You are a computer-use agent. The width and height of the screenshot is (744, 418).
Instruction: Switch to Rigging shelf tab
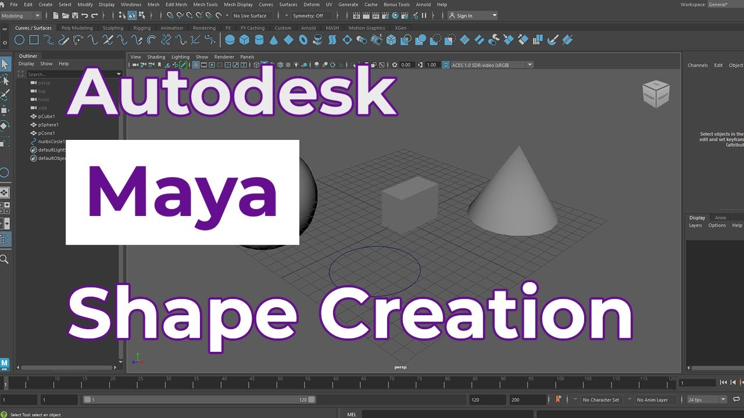click(142, 28)
